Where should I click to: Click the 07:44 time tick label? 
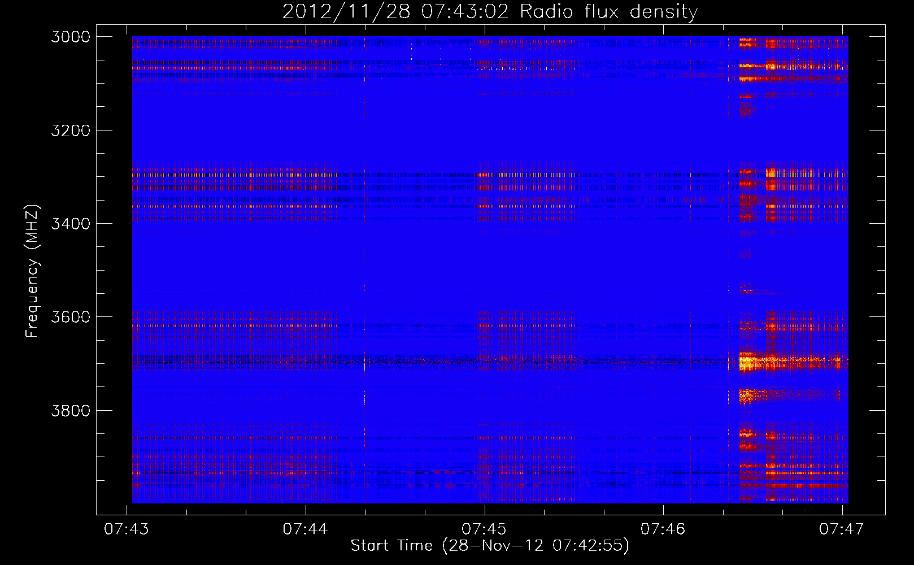(x=305, y=529)
